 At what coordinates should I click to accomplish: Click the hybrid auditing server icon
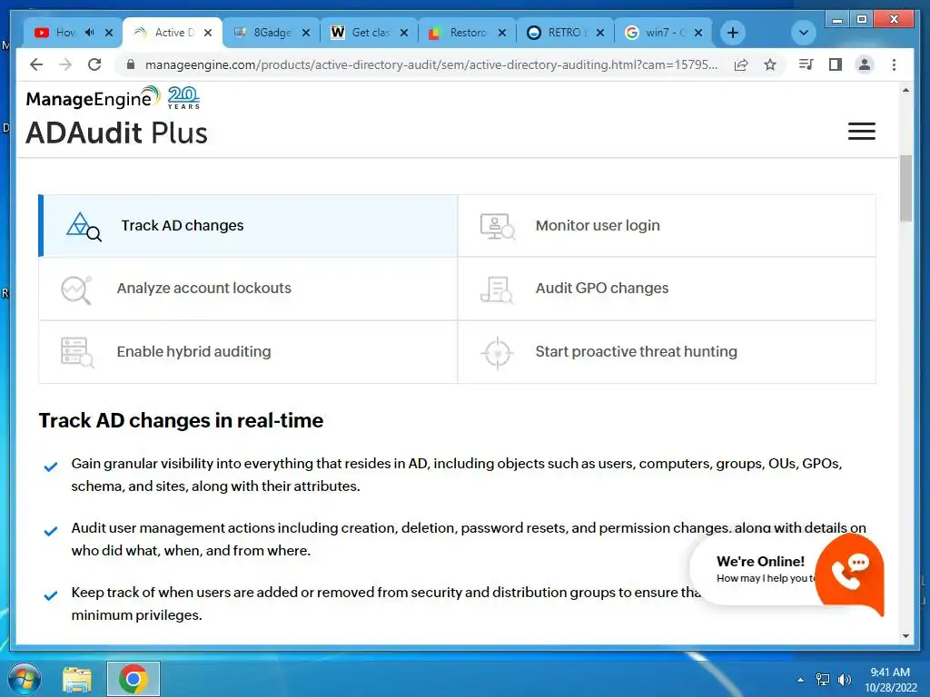77,353
